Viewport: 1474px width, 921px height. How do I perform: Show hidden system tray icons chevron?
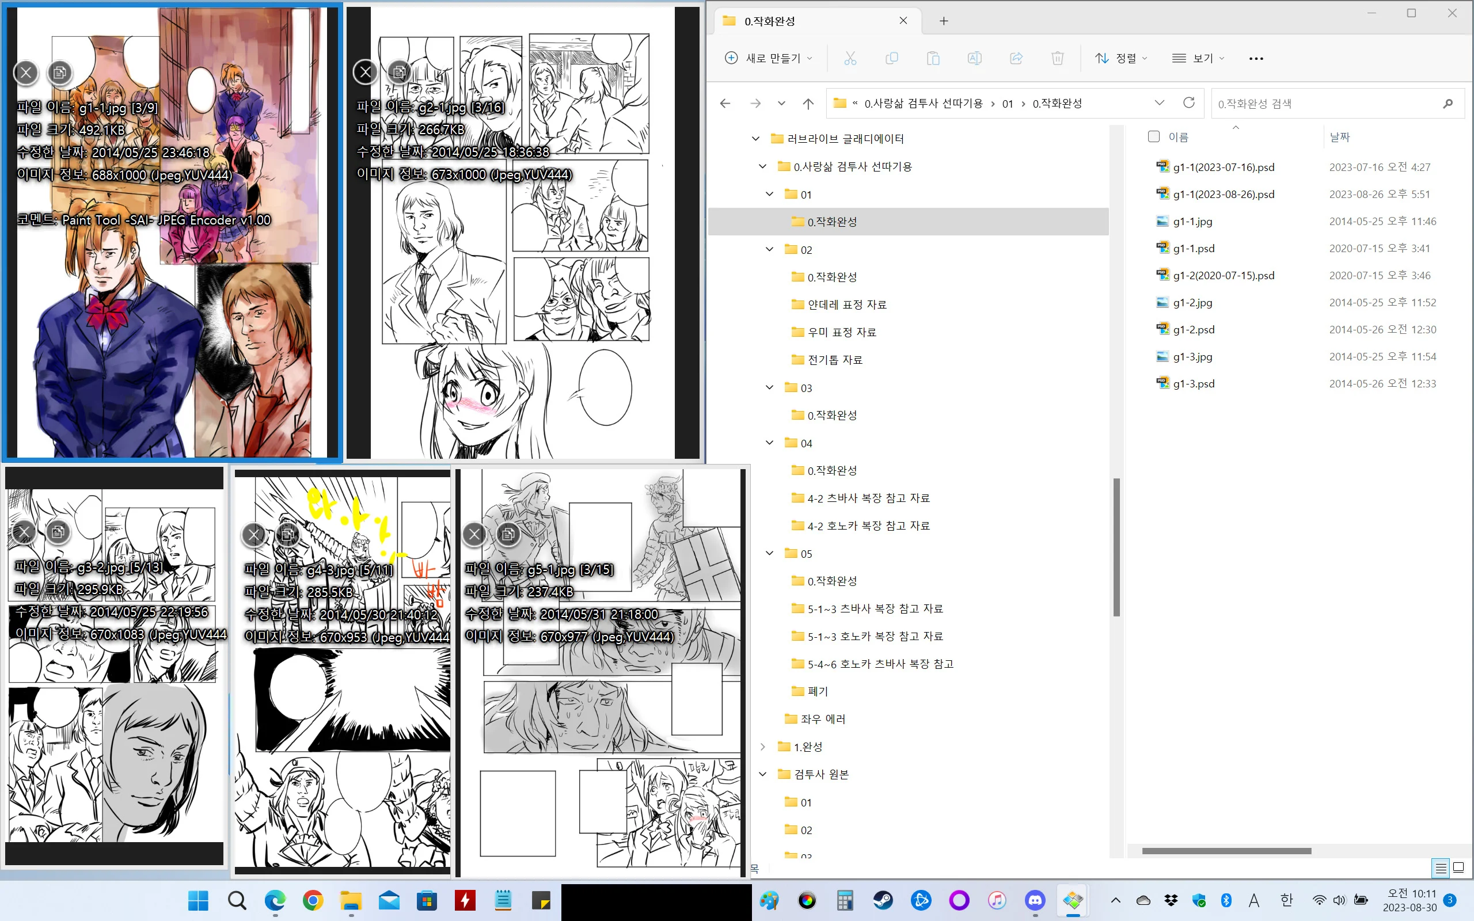point(1116,900)
